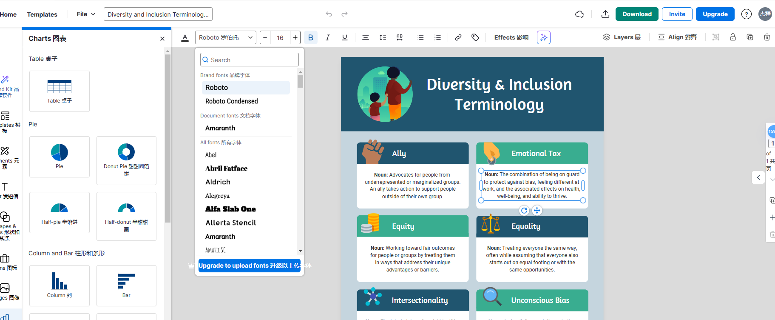
Task: Increase font size with plus button
Action: [295, 37]
